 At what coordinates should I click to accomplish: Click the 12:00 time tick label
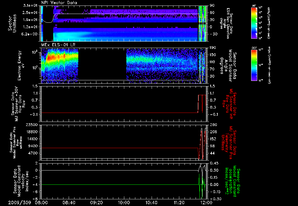(x=206, y=203)
